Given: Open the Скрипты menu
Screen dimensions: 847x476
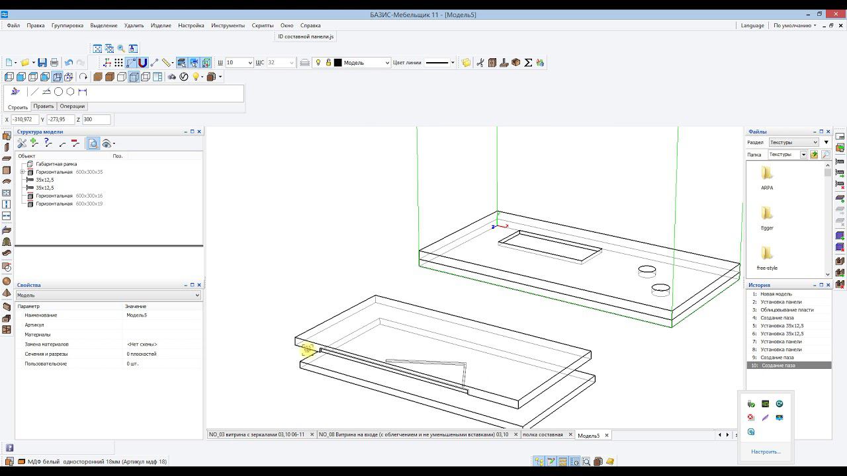Looking at the screenshot, I should (262, 26).
